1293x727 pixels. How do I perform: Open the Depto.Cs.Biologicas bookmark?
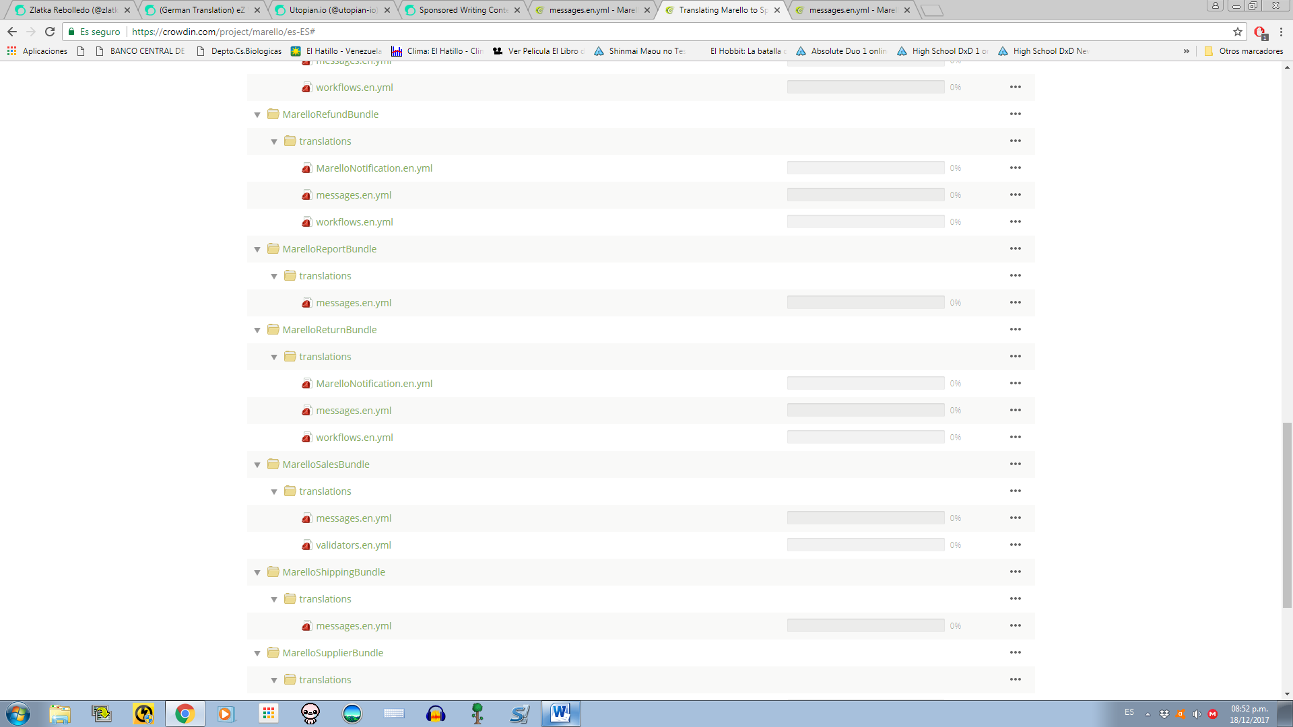239,51
